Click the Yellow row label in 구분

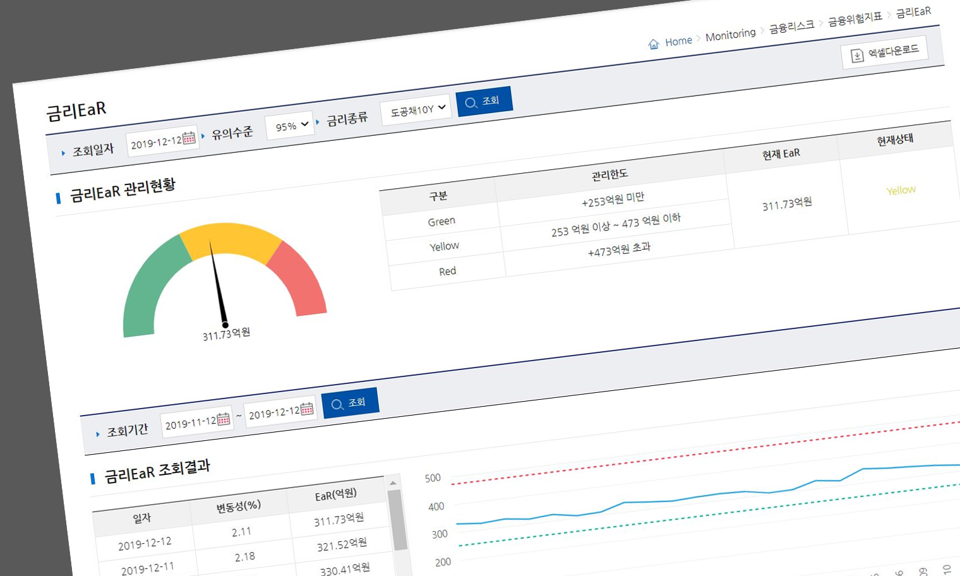coord(445,246)
